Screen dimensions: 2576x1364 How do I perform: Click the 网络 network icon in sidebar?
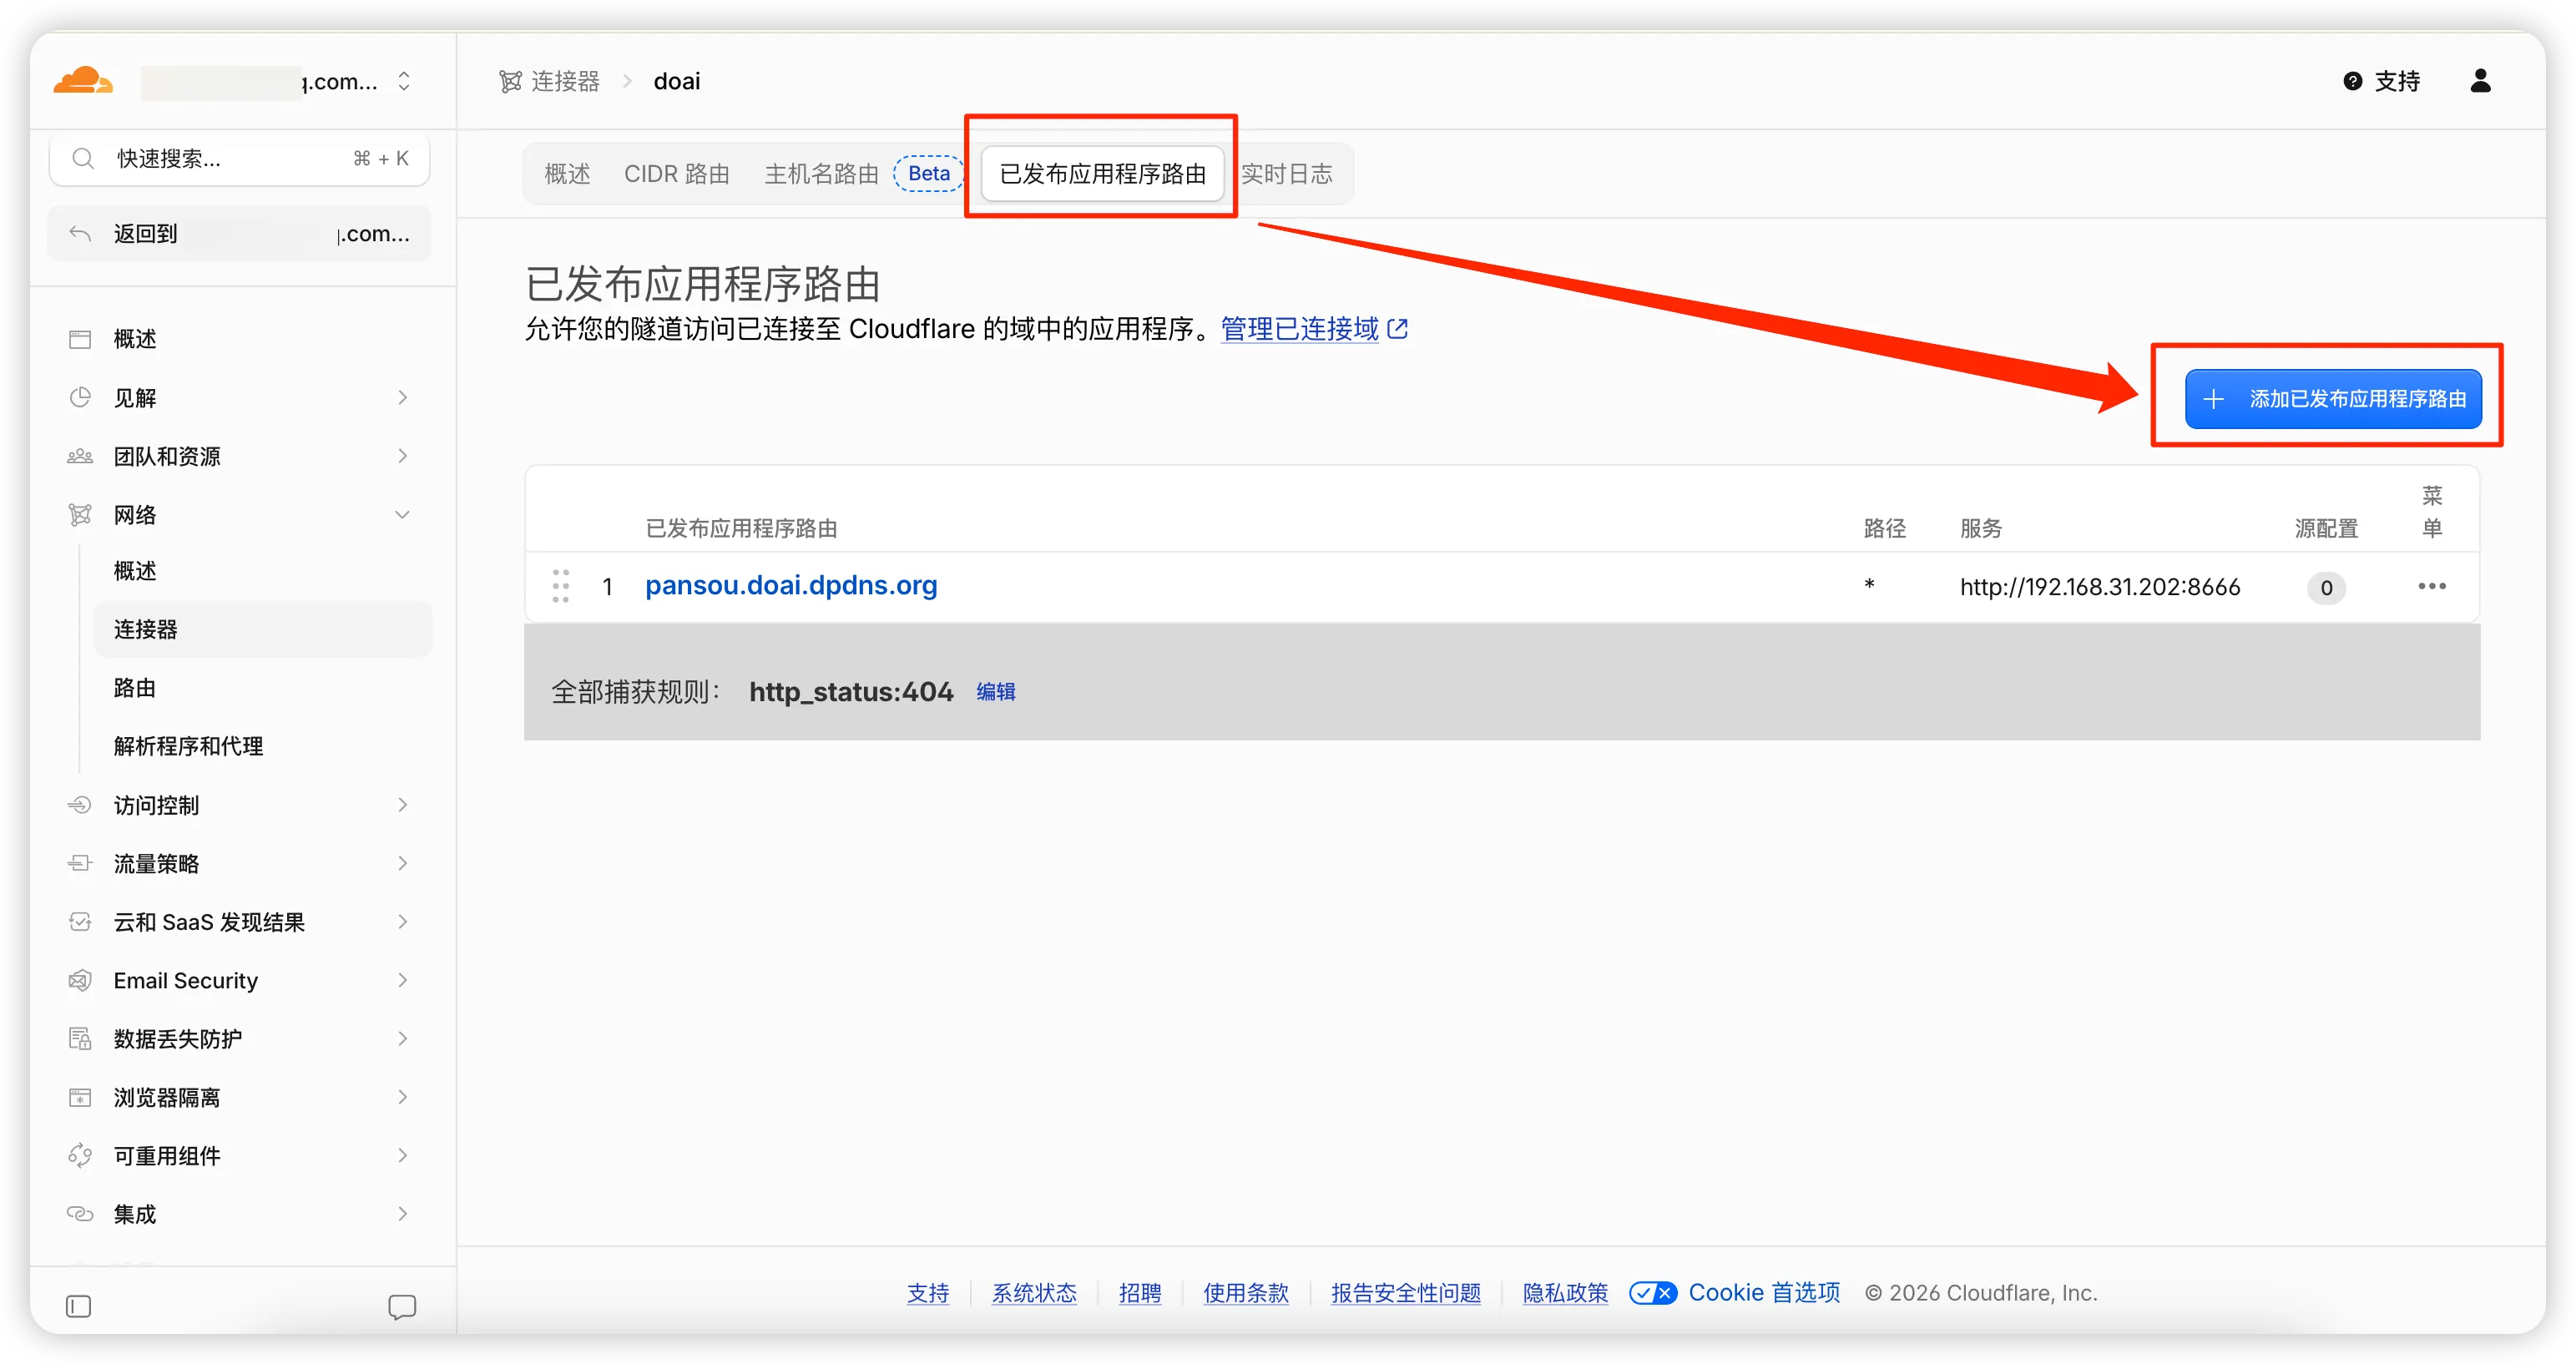click(80, 514)
